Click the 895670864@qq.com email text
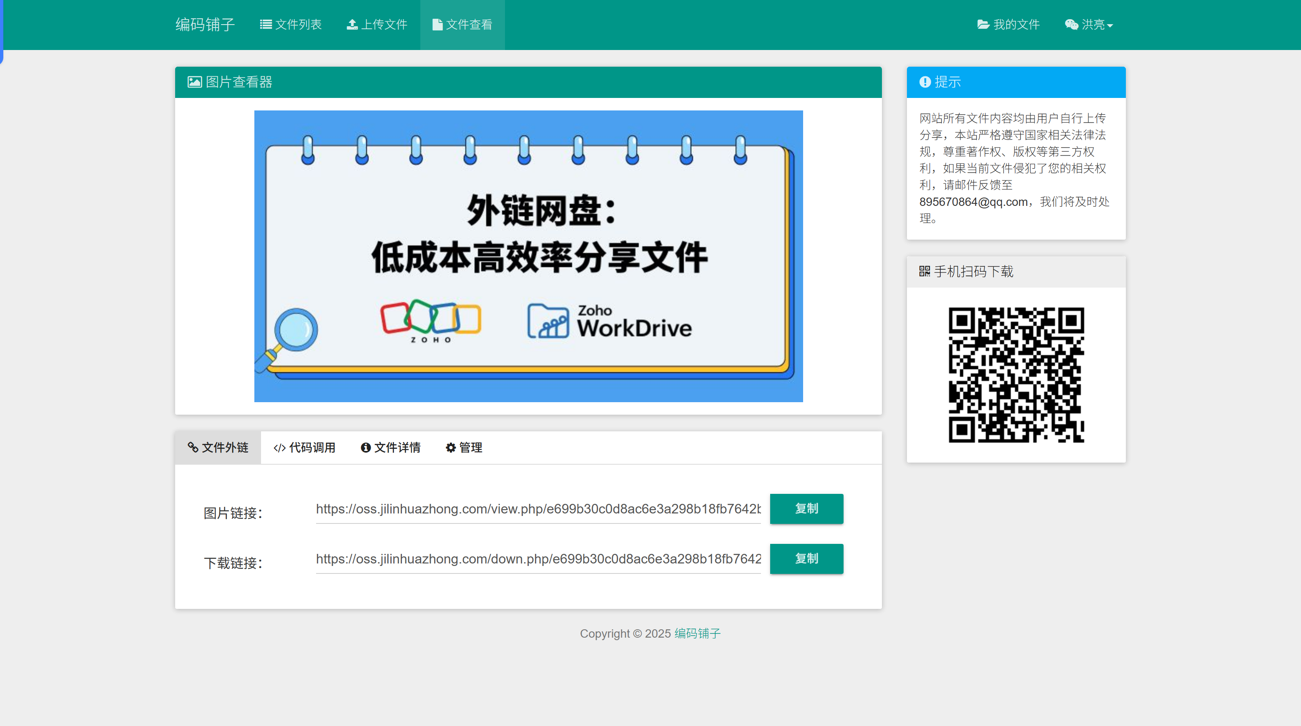Image resolution: width=1301 pixels, height=726 pixels. (x=973, y=202)
